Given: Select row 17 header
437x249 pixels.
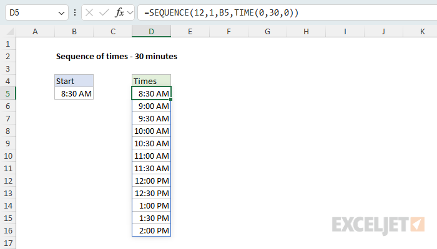Looking at the screenshot, I should tap(7, 243).
